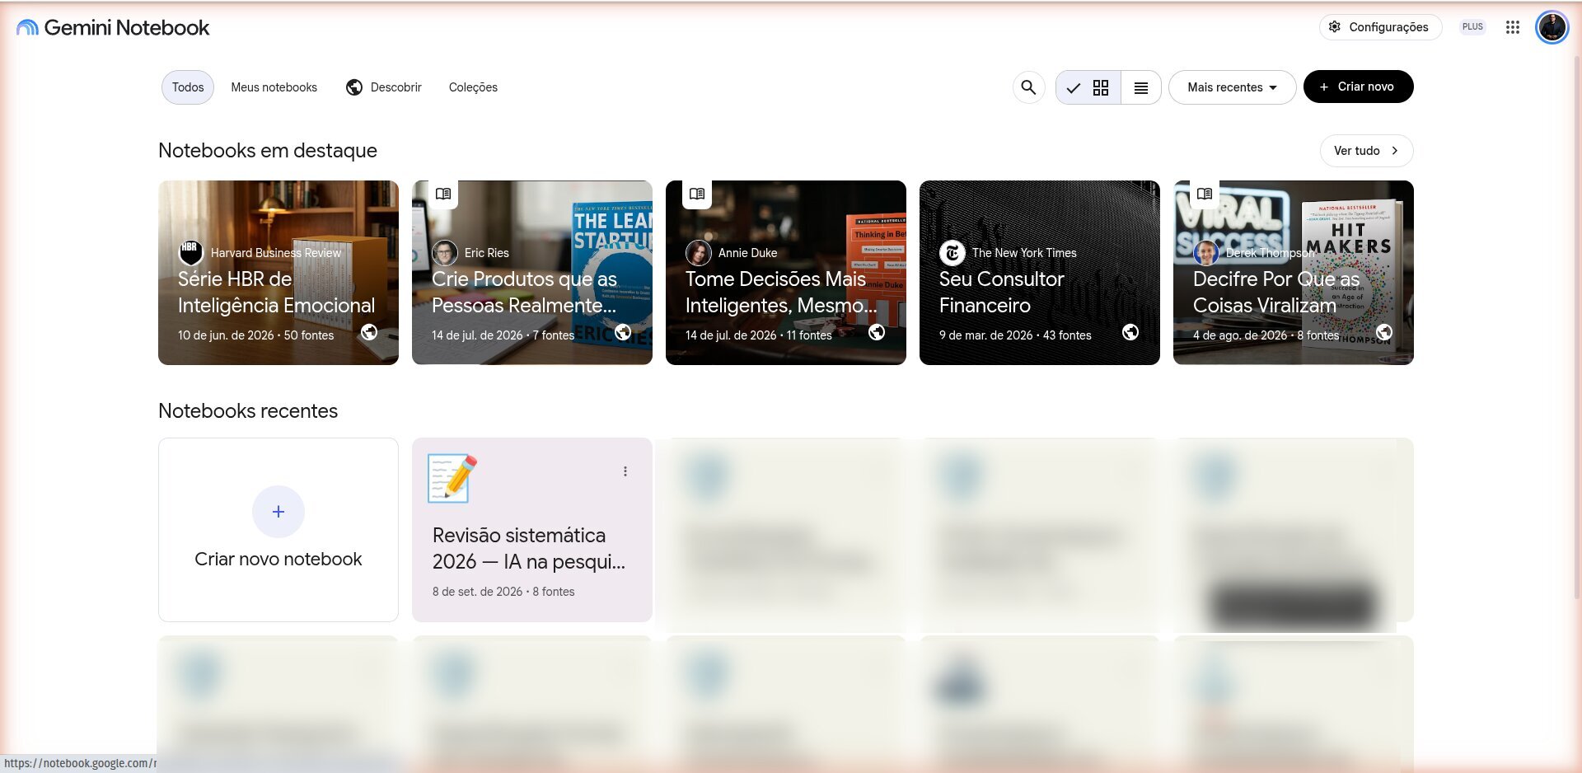
Task: Click the Notebooks recentes heading
Action: [x=248, y=411]
